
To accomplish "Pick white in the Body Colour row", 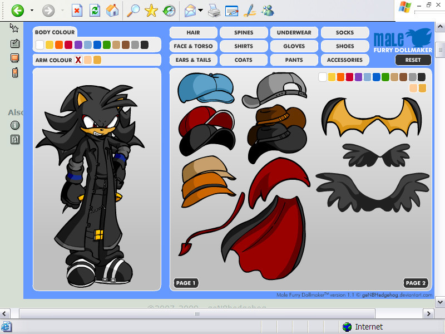I will click(39, 45).
